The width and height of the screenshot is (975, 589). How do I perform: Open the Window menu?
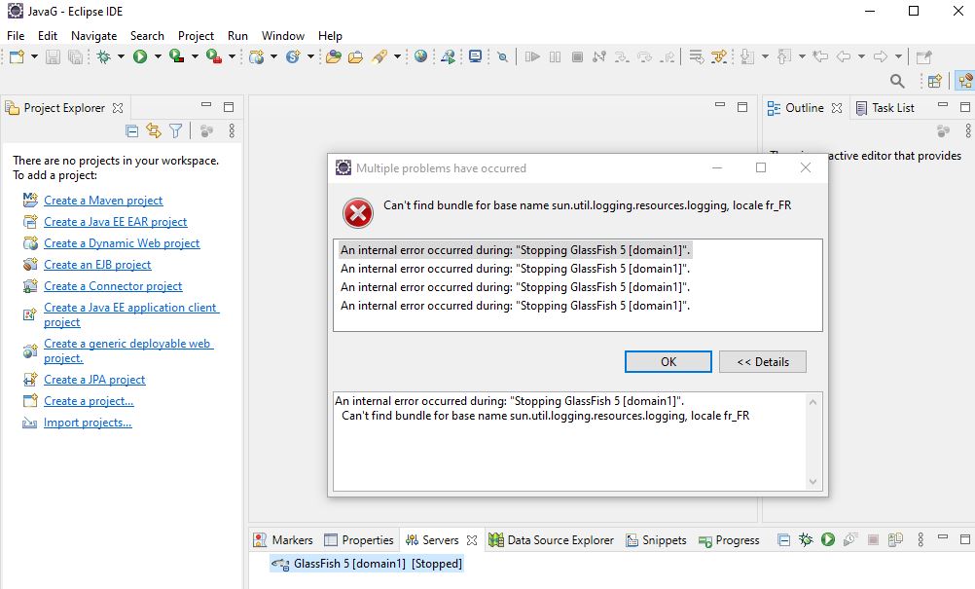[x=282, y=35]
